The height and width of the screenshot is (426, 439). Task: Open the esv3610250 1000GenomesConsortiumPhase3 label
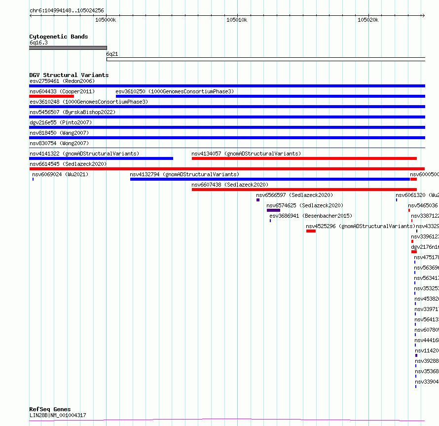click(x=175, y=91)
